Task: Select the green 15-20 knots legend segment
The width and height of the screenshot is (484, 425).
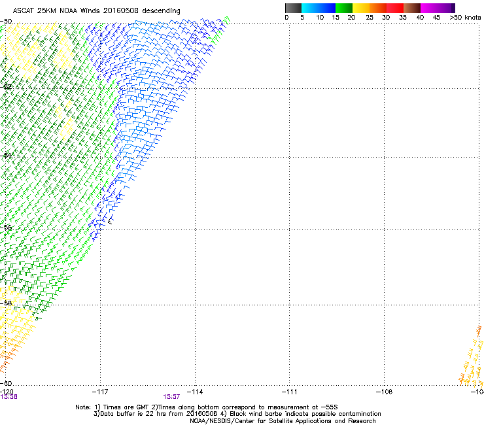Action: [x=344, y=8]
